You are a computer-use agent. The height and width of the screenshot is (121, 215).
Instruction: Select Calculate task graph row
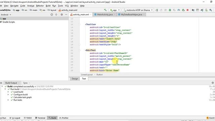pos(23,97)
